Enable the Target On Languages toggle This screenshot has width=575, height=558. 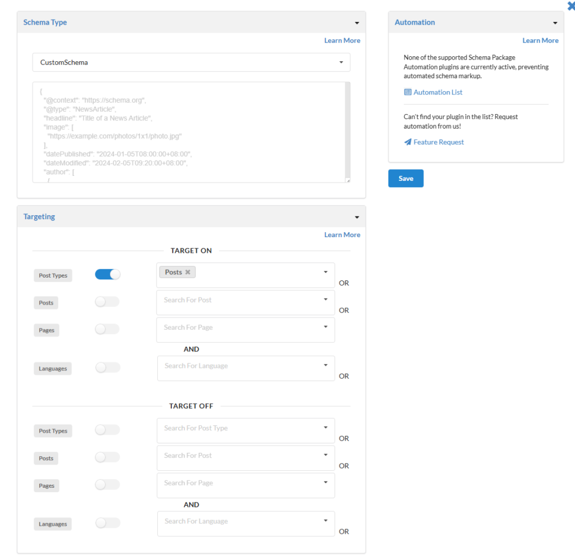tap(107, 368)
